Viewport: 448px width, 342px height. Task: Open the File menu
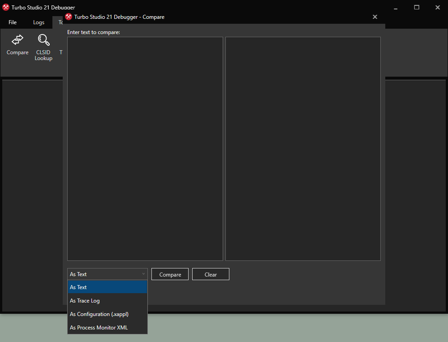[13, 22]
